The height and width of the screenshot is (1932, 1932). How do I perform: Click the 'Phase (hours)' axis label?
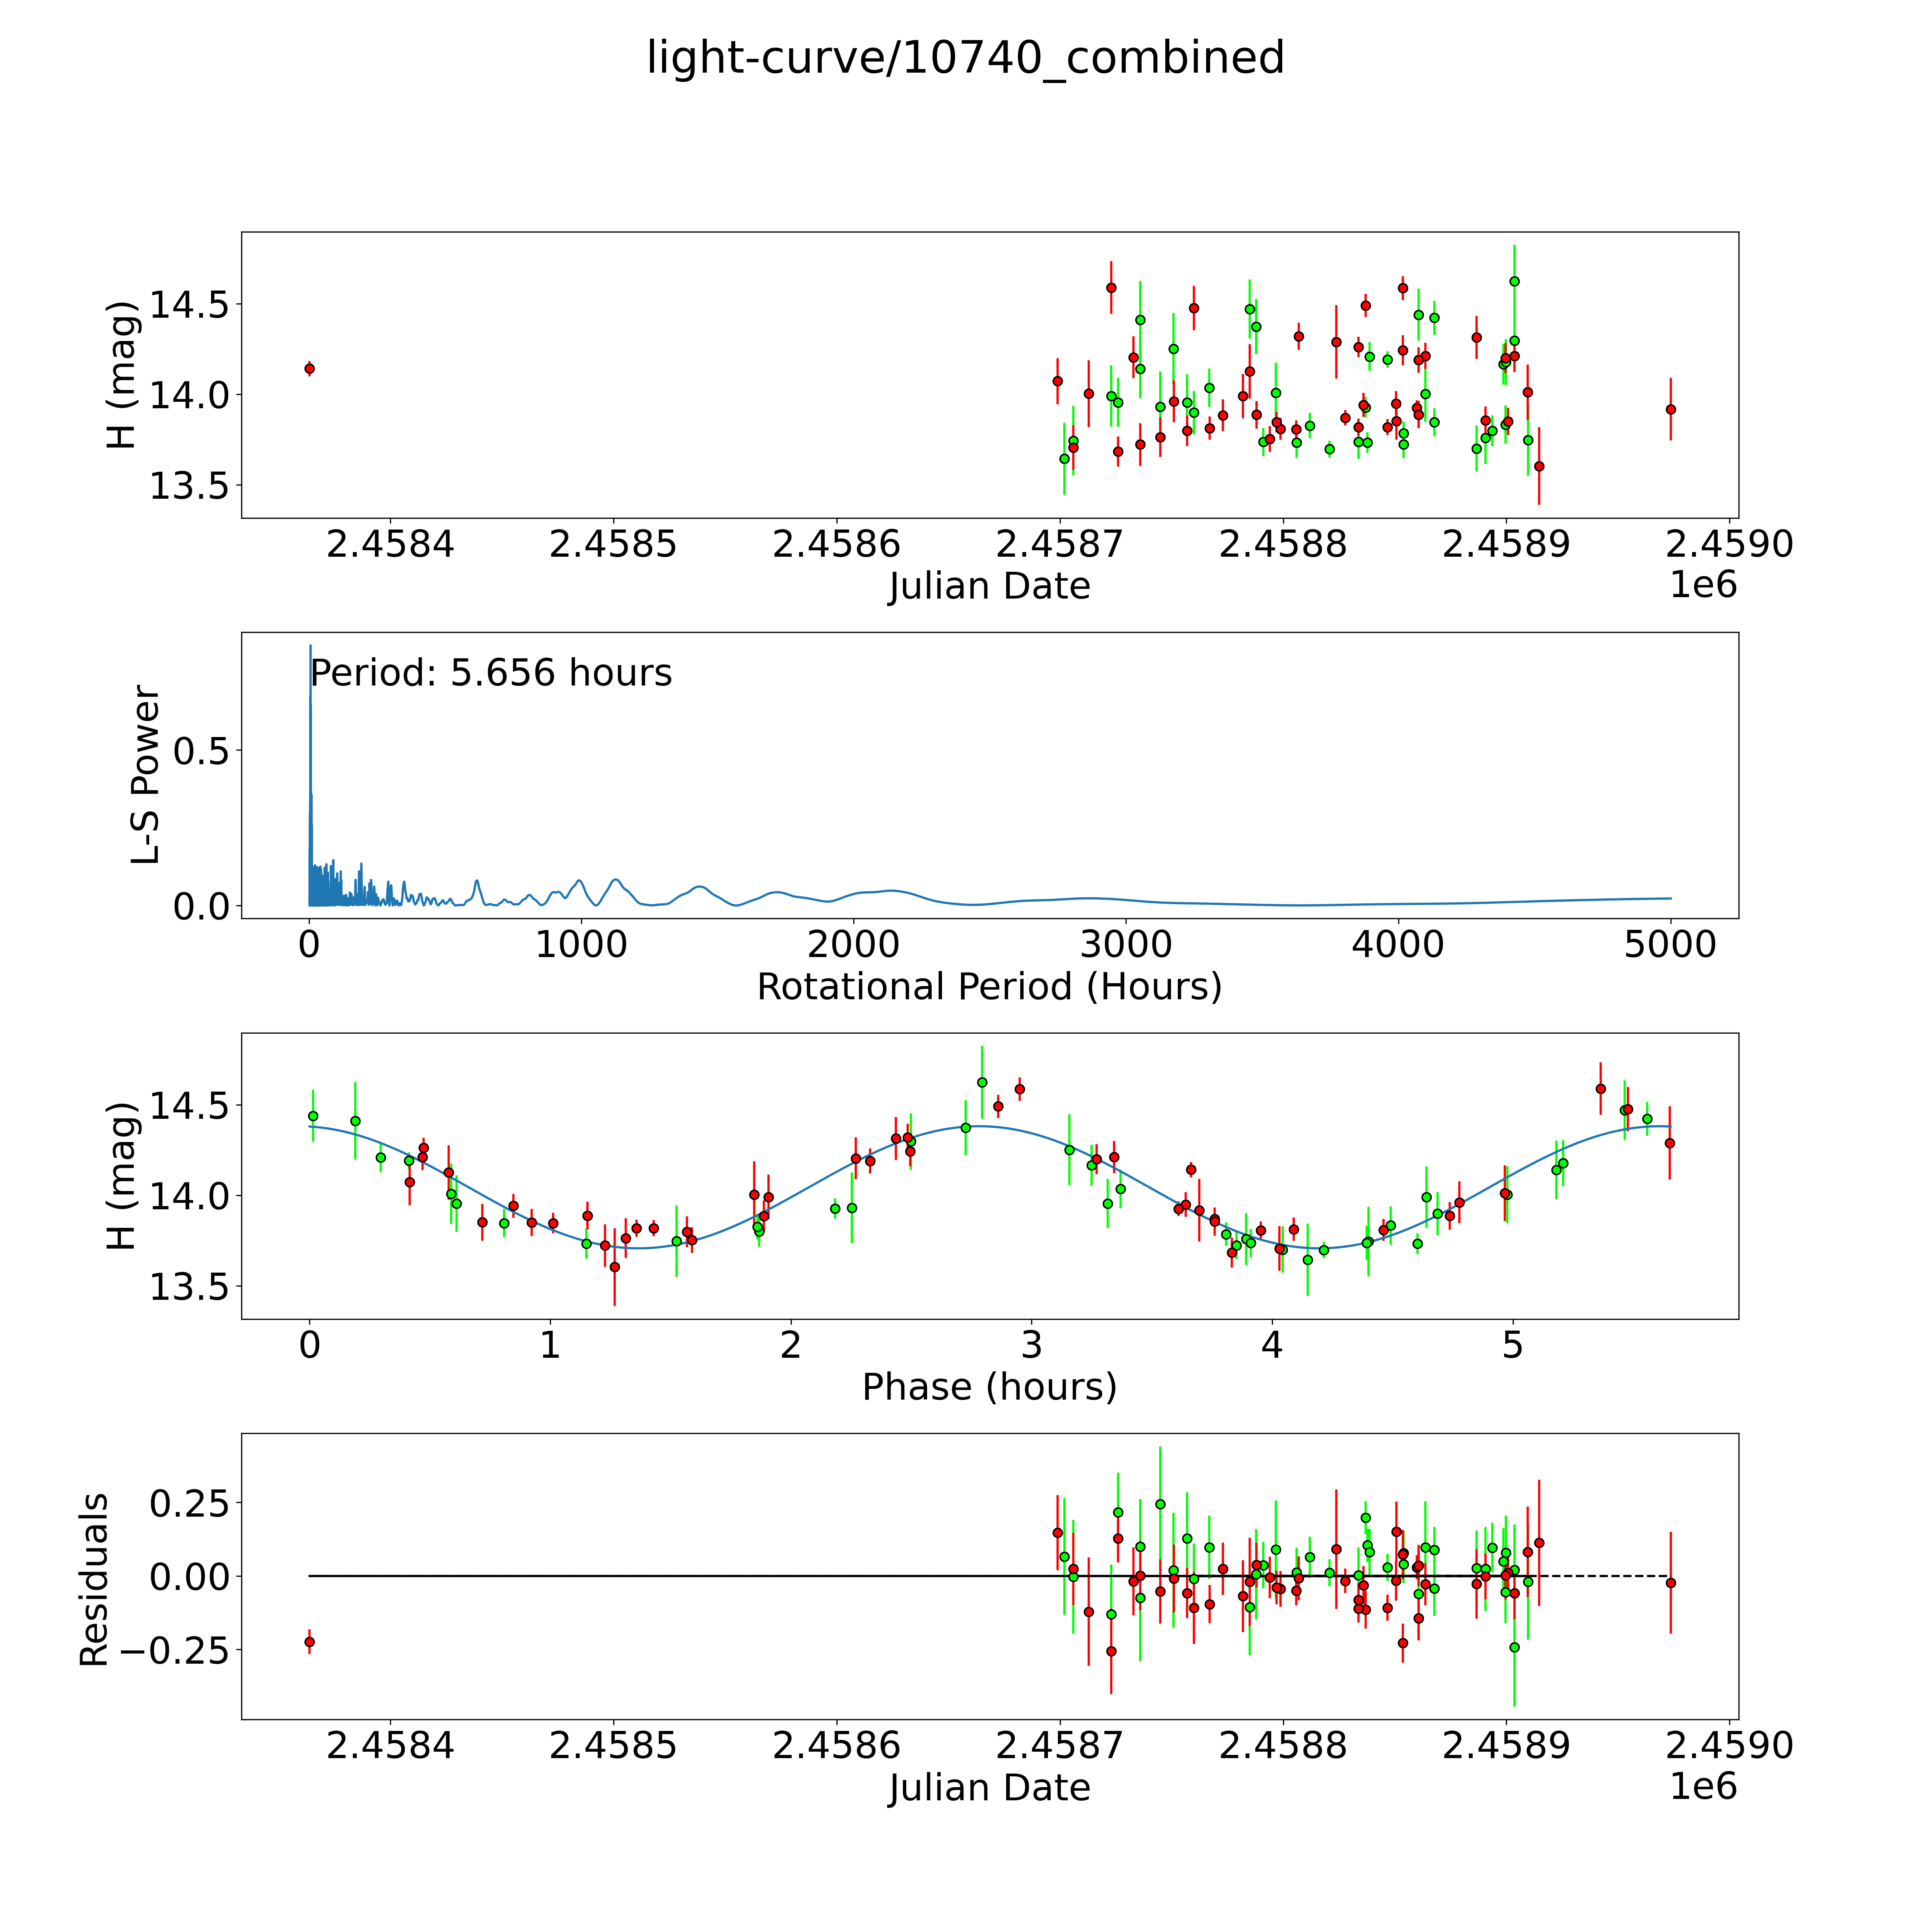[989, 1387]
